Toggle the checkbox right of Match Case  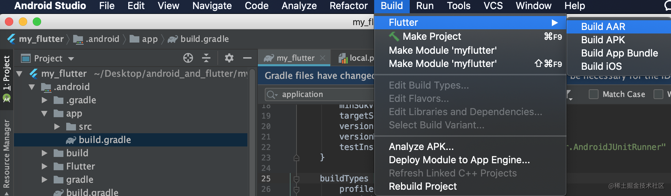pos(658,94)
